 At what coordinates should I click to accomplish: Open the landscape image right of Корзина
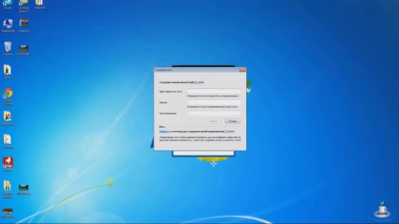(24, 50)
